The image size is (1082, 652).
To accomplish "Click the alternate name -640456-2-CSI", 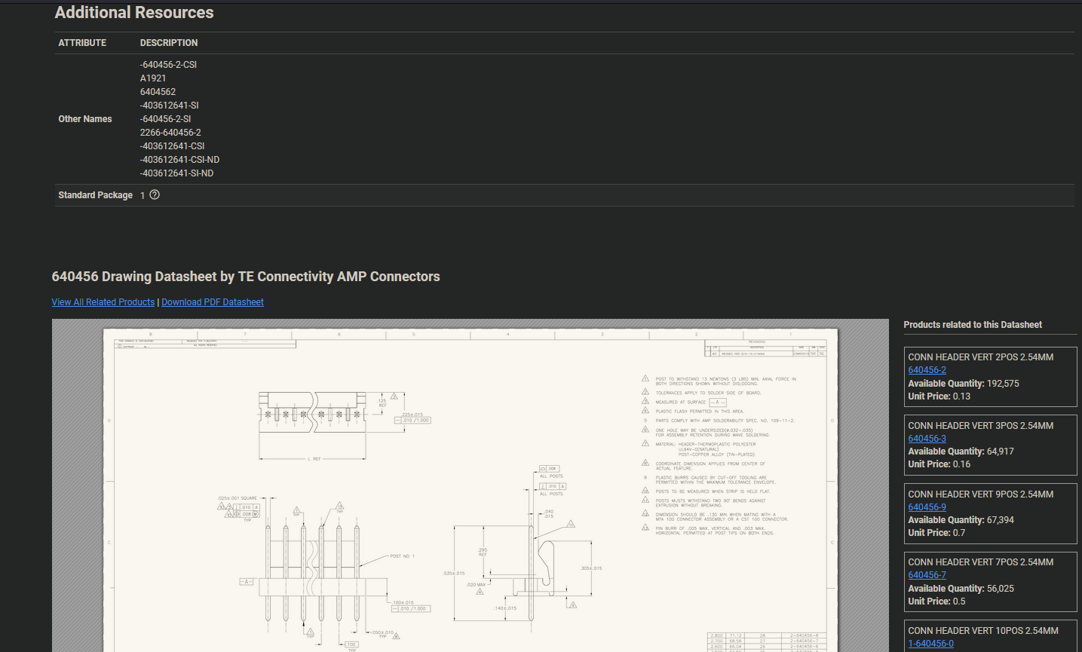I will coord(167,64).
